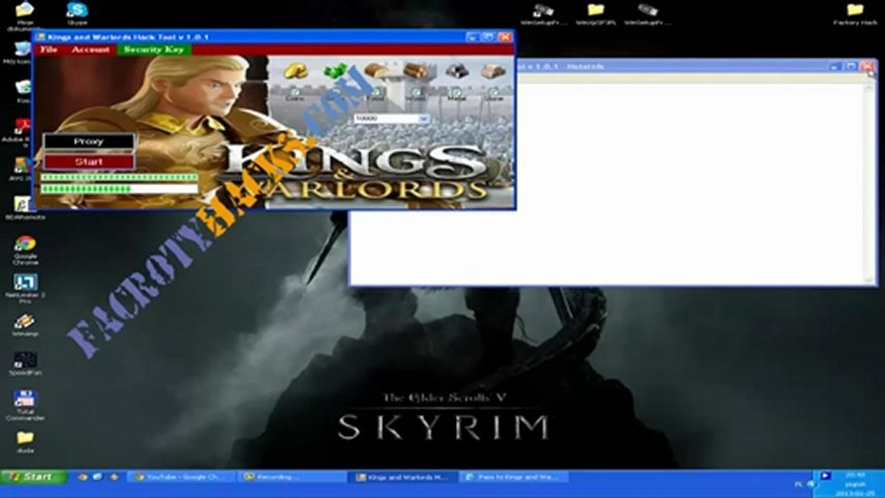This screenshot has height=498, width=885.
Task: Switch to Pass to Kings taskbar item
Action: point(513,477)
